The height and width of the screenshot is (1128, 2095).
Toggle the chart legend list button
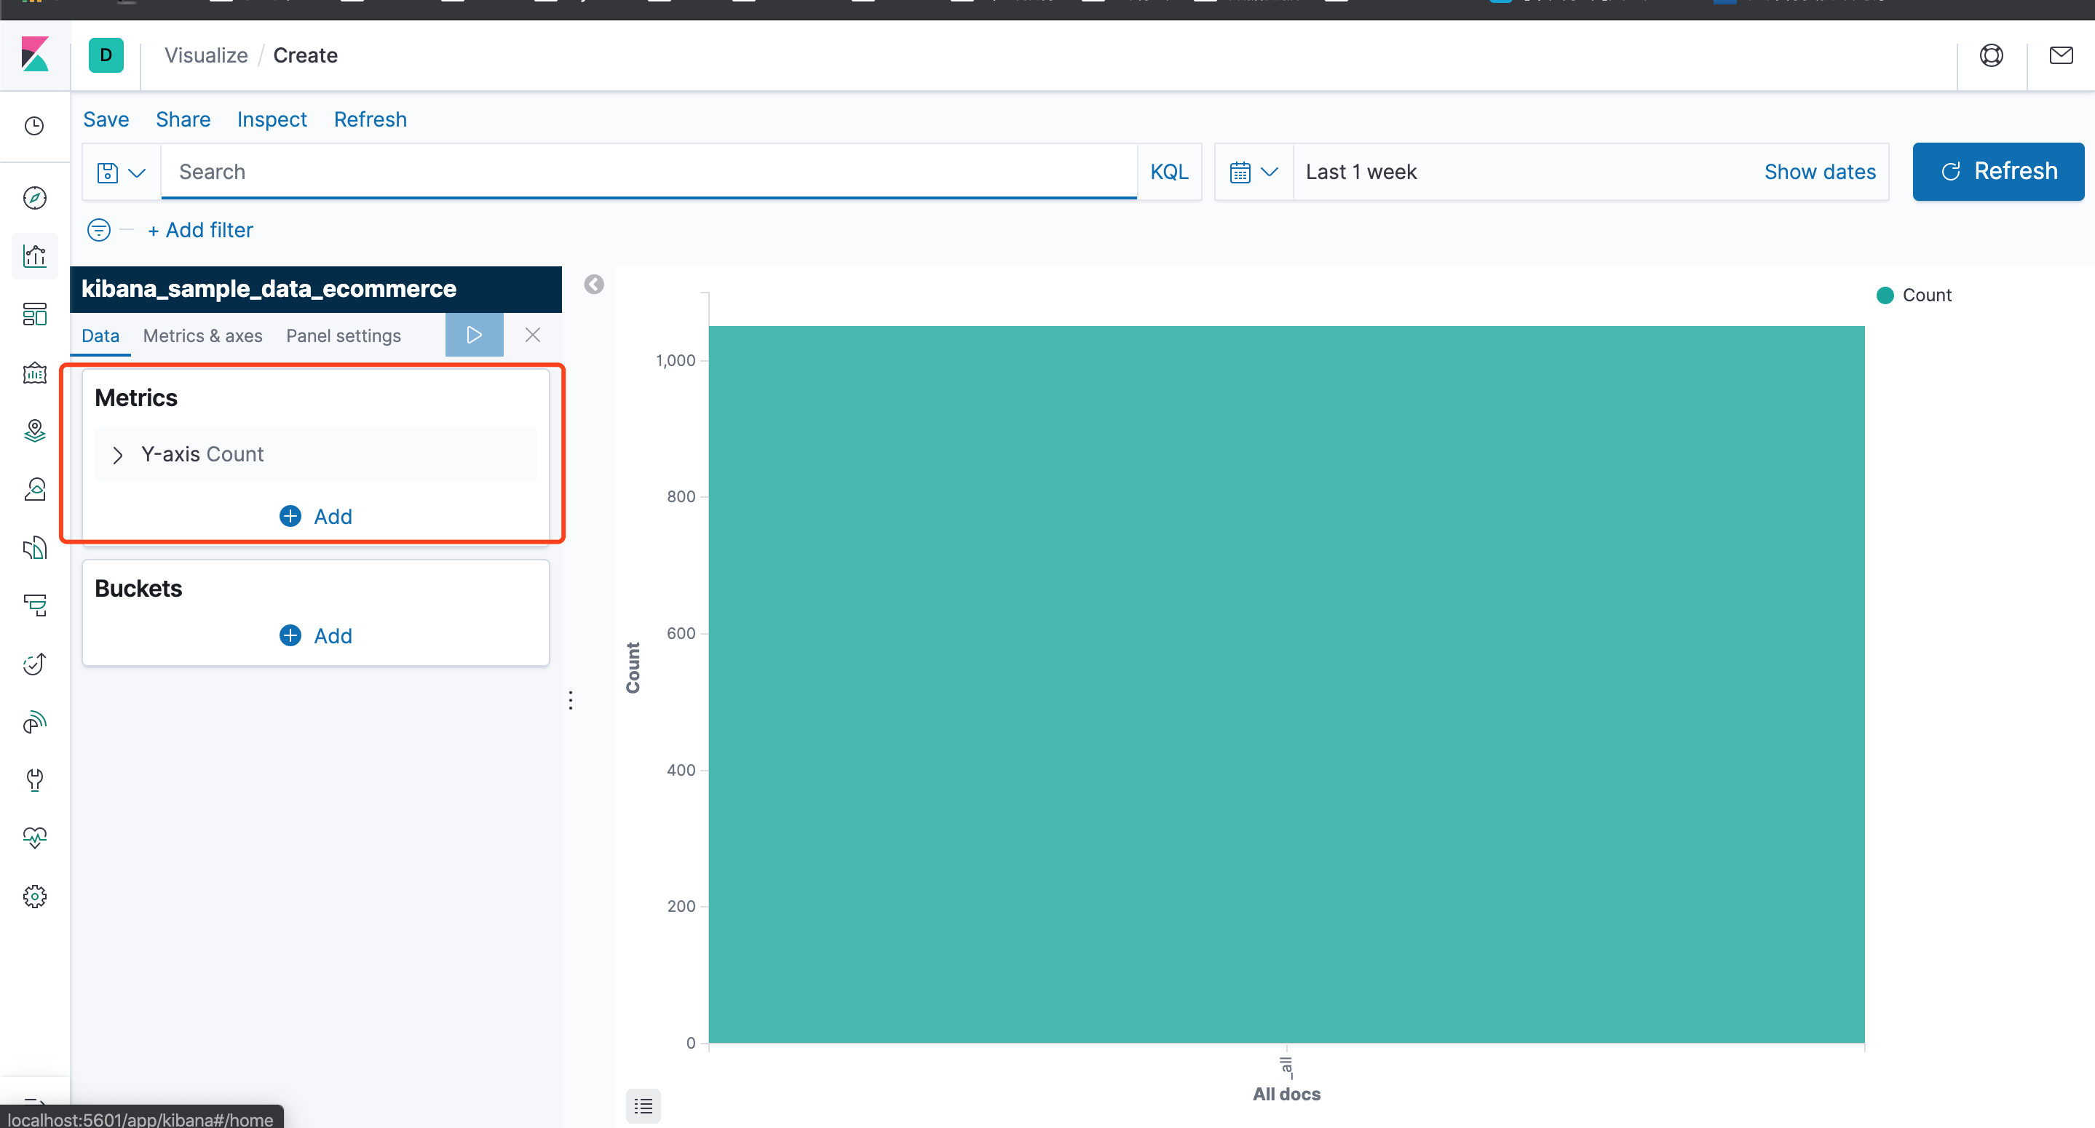click(x=643, y=1105)
